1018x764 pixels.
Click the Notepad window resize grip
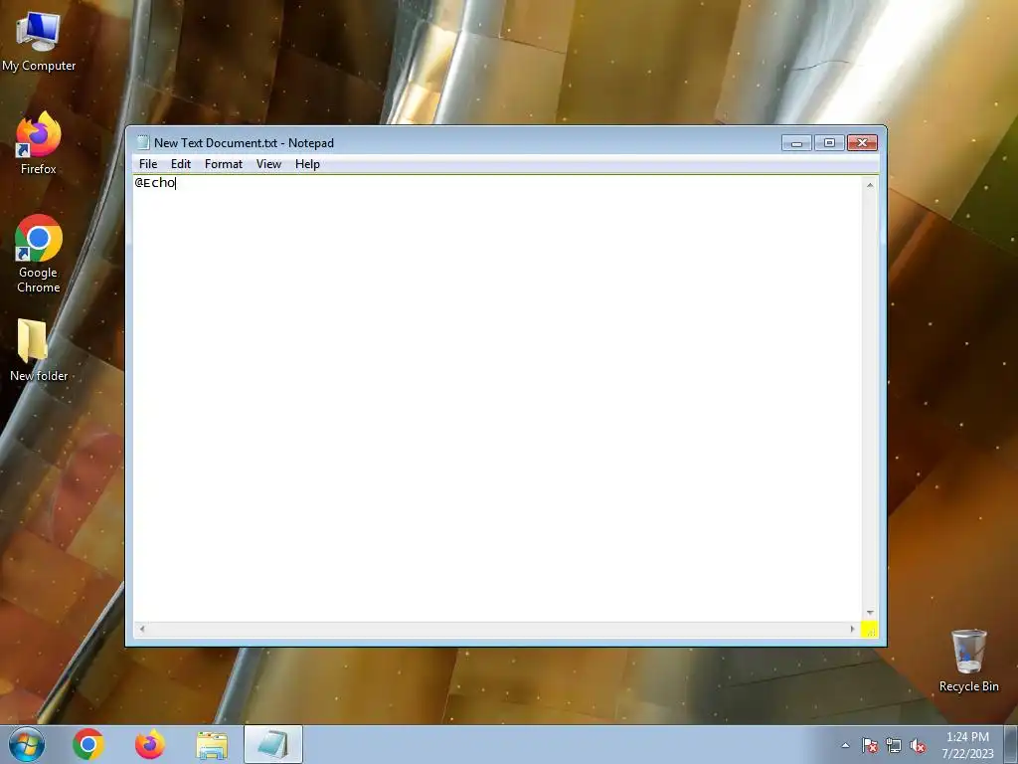click(x=870, y=630)
